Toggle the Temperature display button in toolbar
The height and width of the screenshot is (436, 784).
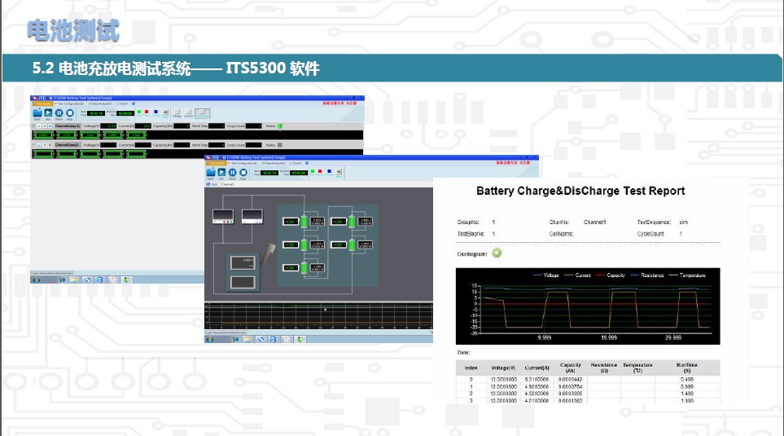(201, 113)
